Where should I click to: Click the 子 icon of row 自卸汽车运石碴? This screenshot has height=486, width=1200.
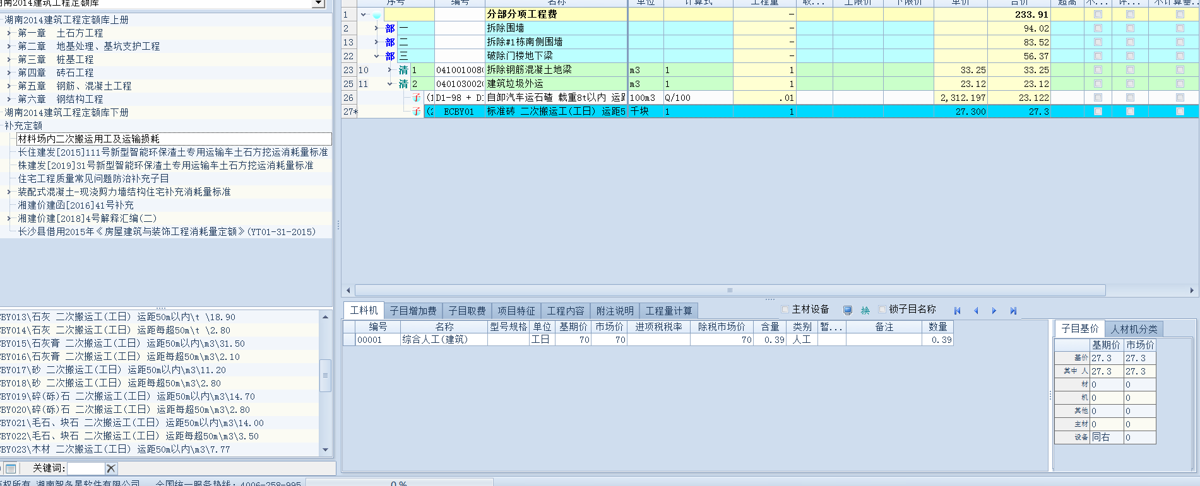[416, 98]
